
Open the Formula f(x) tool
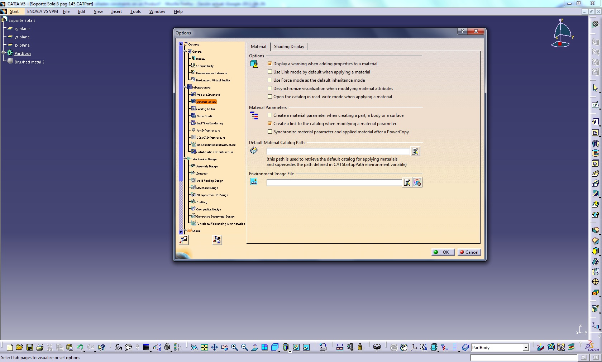click(118, 347)
